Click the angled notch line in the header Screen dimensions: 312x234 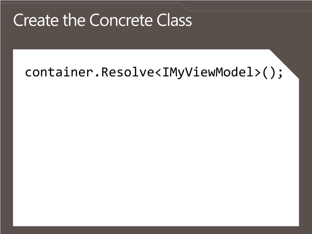pos(184,7)
